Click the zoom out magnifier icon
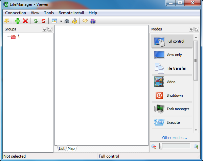This screenshot has width=203, height=161. [153, 146]
